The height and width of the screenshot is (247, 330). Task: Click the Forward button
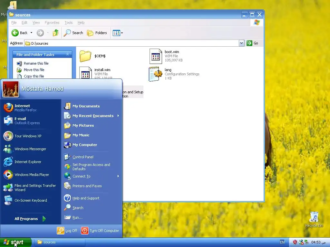[40, 33]
